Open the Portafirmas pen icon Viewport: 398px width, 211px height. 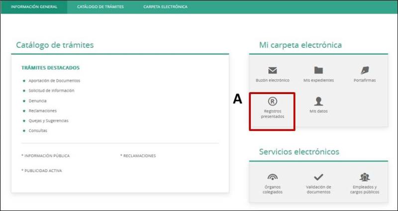tap(364, 71)
